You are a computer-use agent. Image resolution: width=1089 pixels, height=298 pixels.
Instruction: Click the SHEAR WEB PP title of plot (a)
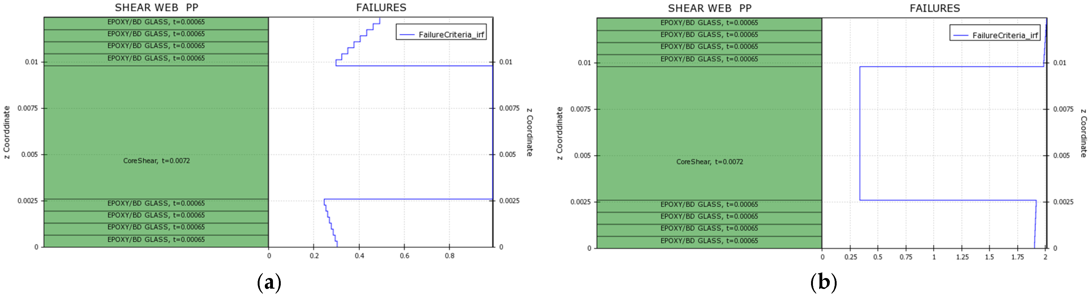[156, 7]
